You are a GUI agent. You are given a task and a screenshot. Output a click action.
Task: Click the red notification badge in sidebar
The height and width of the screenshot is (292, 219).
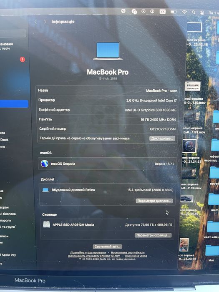(x=23, y=60)
